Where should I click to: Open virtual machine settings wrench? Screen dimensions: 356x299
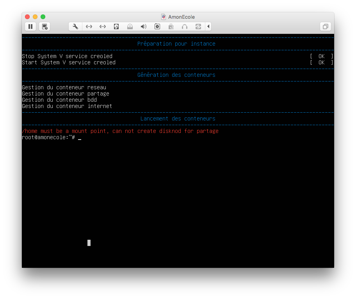(75, 27)
